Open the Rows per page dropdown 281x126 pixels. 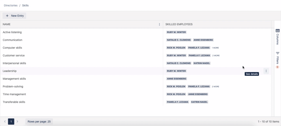pos(39,122)
